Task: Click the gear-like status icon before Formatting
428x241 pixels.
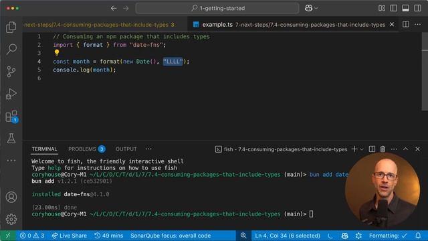Action: point(358,236)
